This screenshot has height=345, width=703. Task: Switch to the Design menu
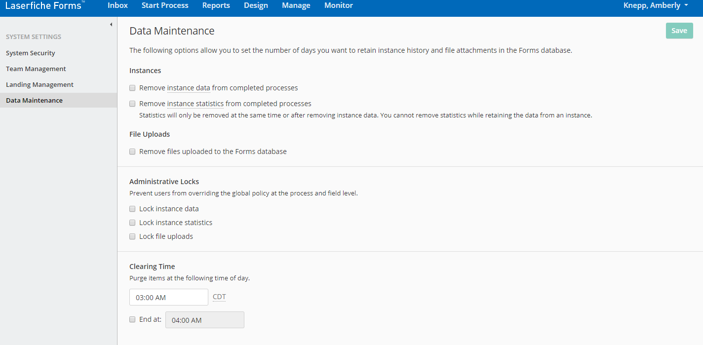(256, 5)
